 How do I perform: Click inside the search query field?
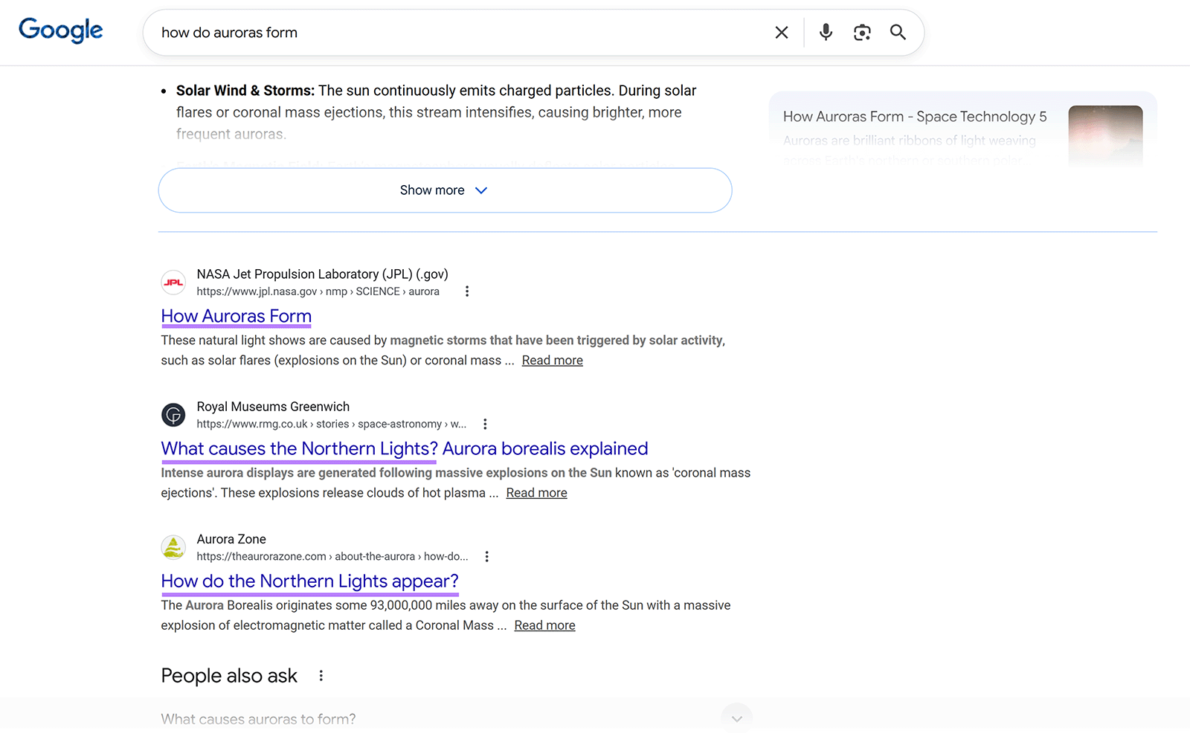(x=446, y=32)
